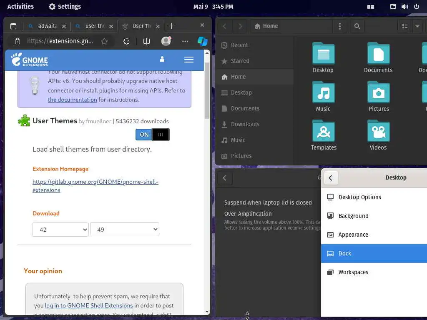Open Settings app menu in top bar
This screenshot has height=320, width=427.
point(65,7)
